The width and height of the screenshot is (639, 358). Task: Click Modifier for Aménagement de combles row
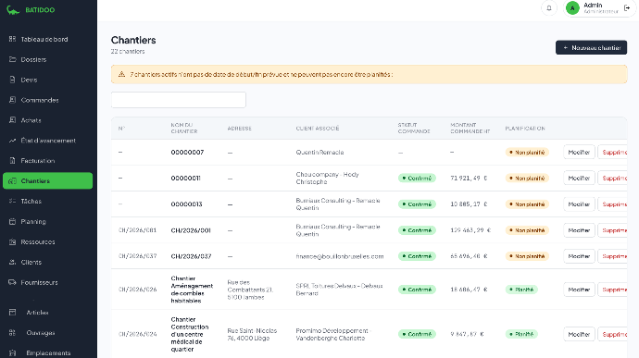(579, 290)
